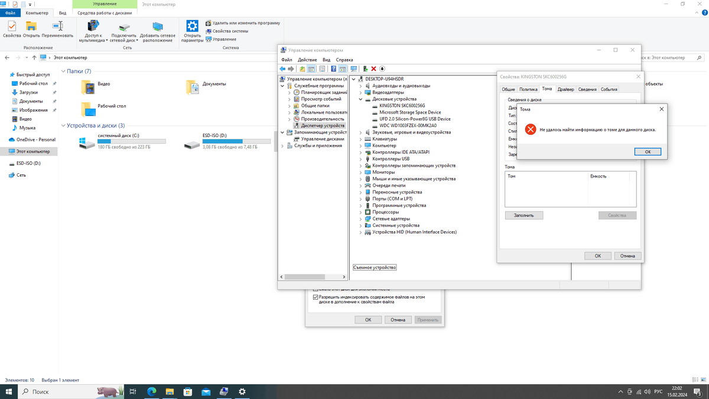Click the red X uninstall device toolbar icon
709x399 pixels.
[x=374, y=69]
